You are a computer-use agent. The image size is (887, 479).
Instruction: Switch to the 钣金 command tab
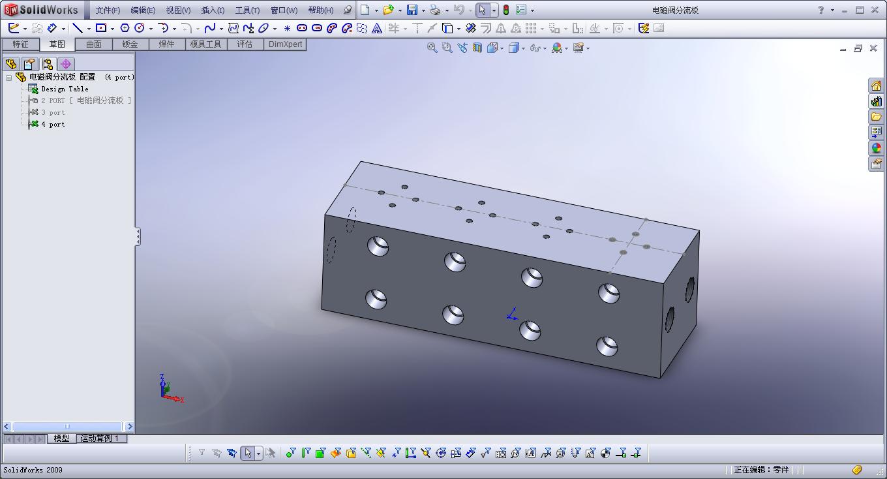pyautogui.click(x=130, y=44)
